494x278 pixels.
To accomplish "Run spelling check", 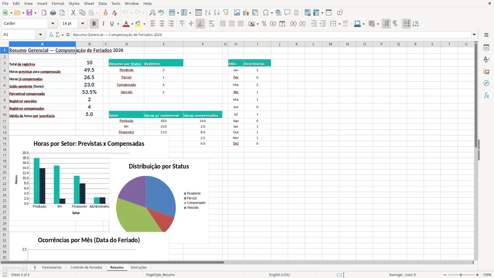I will click(x=161, y=13).
